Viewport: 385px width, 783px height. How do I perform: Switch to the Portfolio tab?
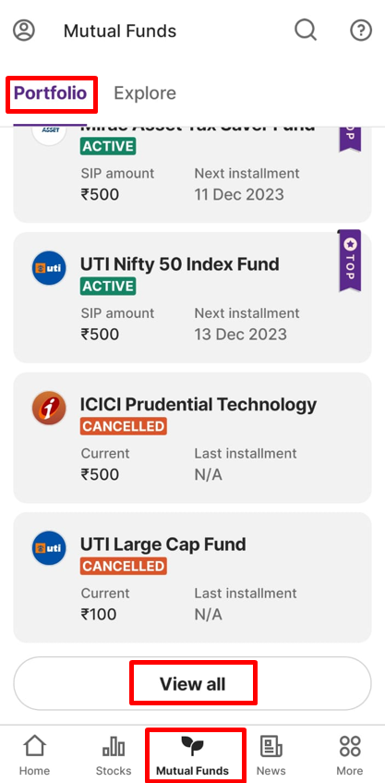(51, 92)
